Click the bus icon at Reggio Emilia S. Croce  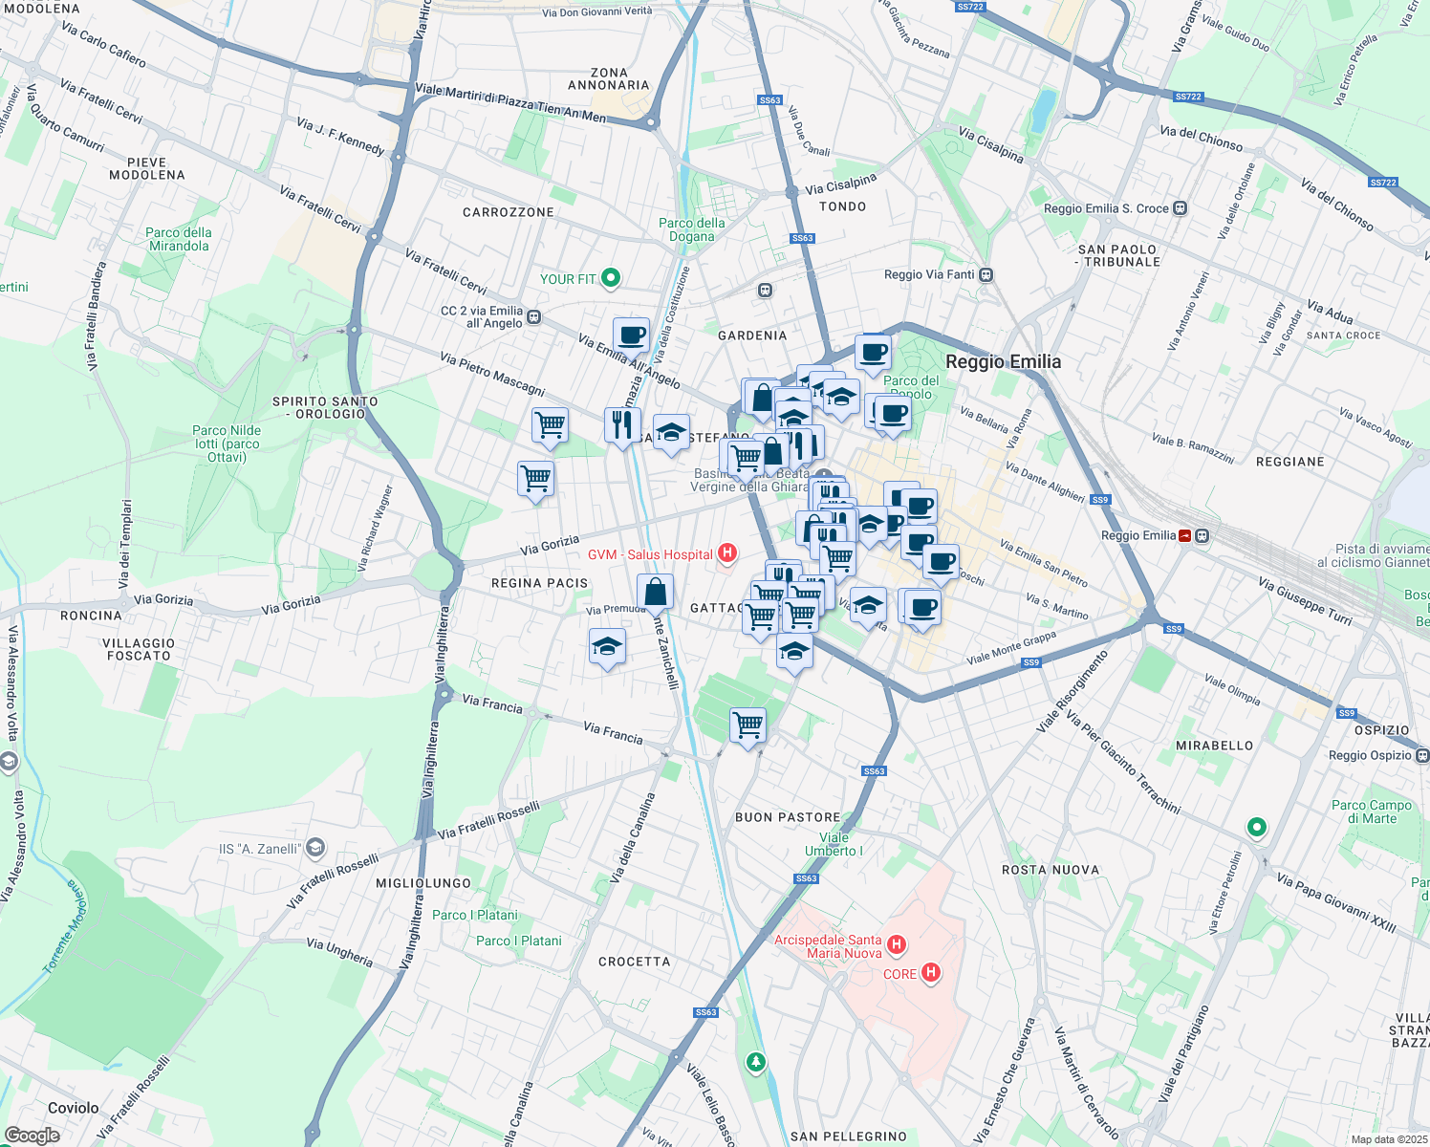tap(1179, 206)
